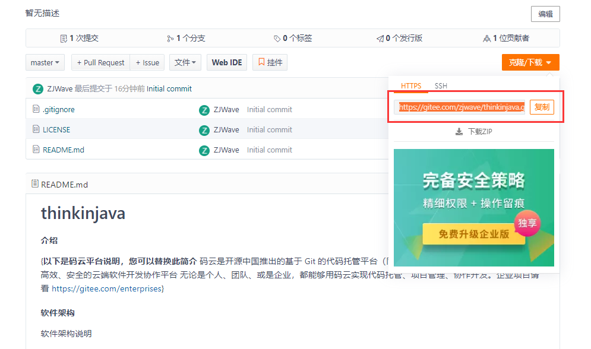
Task: Click the 免费升级企业版 promotional banner
Action: tap(473, 234)
